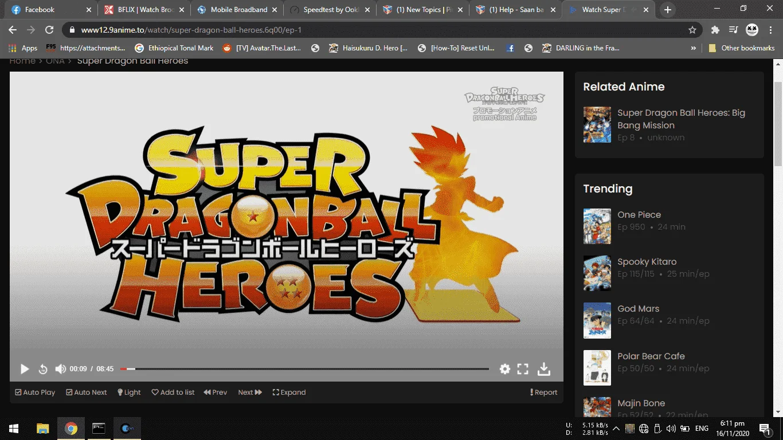Seek using the video progress bar
Image resolution: width=783 pixels, height=440 pixels.
click(x=304, y=369)
